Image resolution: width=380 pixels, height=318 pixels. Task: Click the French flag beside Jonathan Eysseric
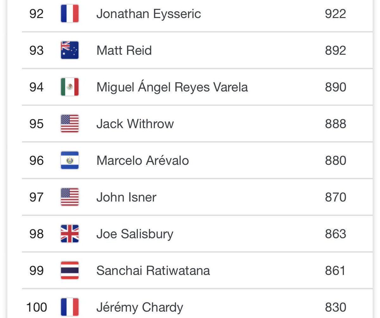point(70,14)
